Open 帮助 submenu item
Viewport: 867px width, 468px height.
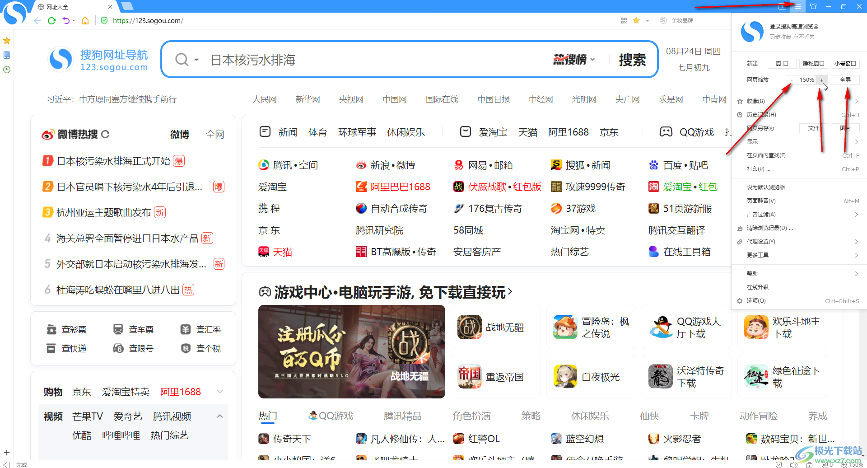(798, 274)
